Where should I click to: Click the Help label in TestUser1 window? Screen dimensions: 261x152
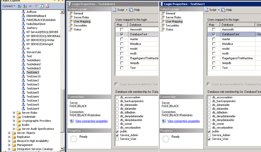tap(229, 10)
